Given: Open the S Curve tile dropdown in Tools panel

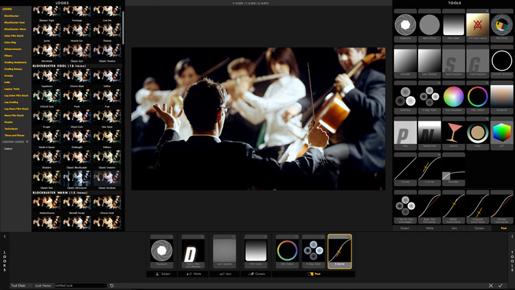Looking at the screenshot, I should coord(439,155).
